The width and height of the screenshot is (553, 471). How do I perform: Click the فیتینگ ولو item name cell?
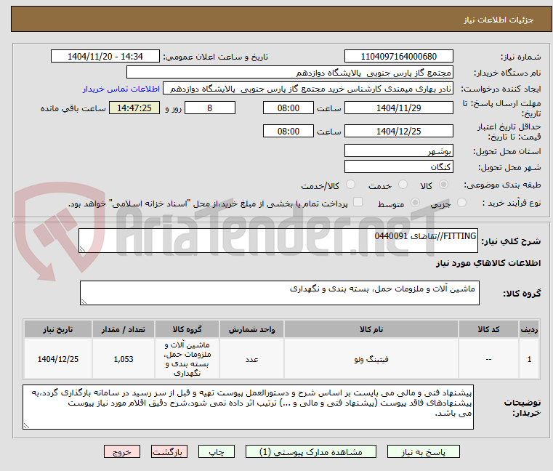pyautogui.click(x=371, y=359)
